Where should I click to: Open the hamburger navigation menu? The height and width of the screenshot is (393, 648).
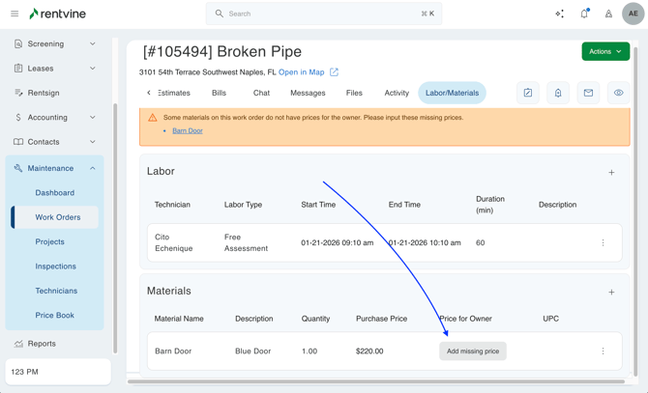(x=15, y=14)
